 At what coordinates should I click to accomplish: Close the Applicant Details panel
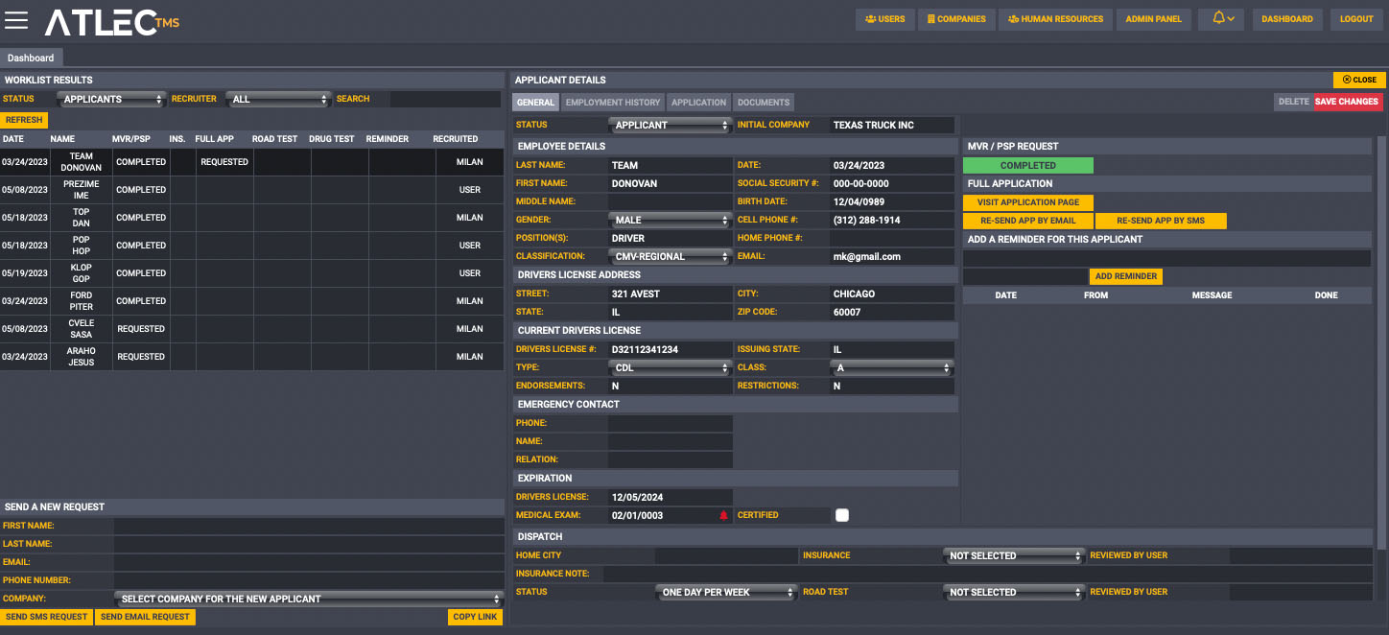[x=1358, y=80]
